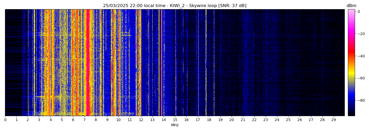Click the blue region of the colorbar at −80

pyautogui.click(x=351, y=100)
